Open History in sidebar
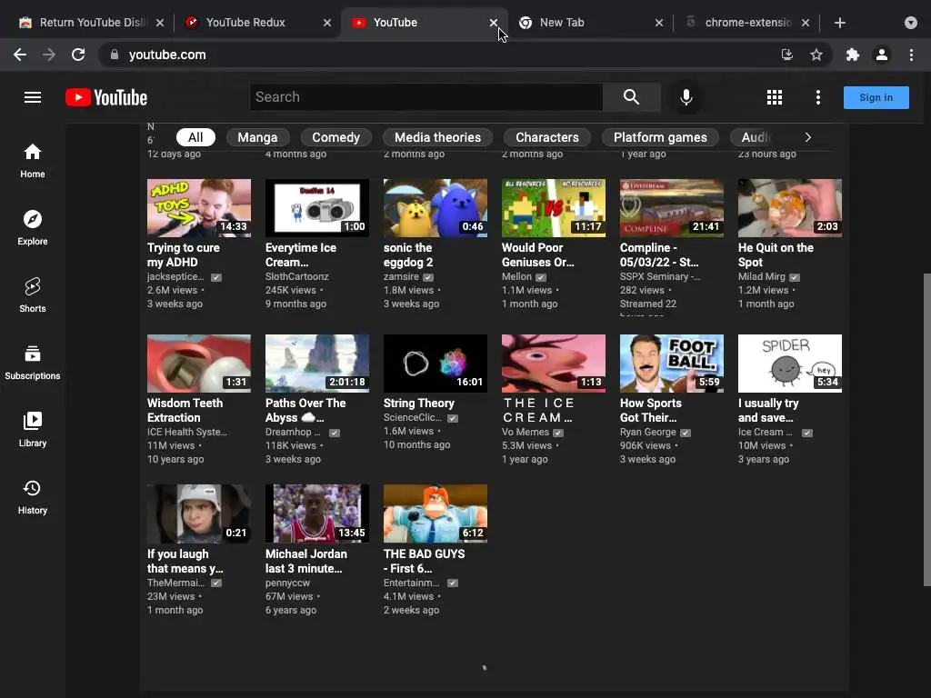Viewport: 931px width, 698px height. click(33, 497)
